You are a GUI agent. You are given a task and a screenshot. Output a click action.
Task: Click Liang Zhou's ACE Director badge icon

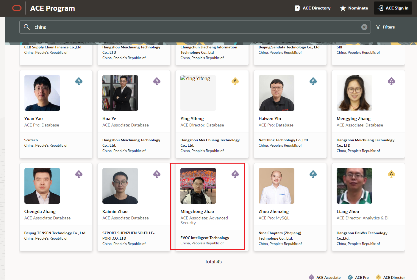(391, 174)
